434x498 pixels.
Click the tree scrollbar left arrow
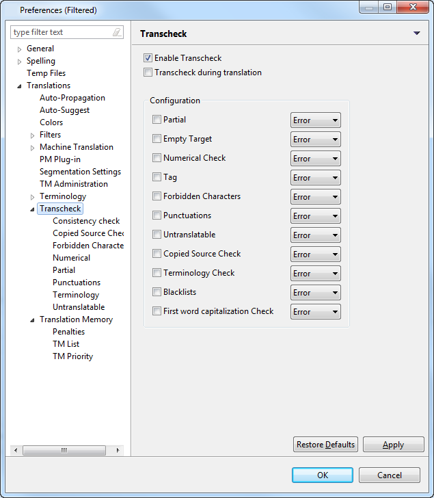(16, 450)
